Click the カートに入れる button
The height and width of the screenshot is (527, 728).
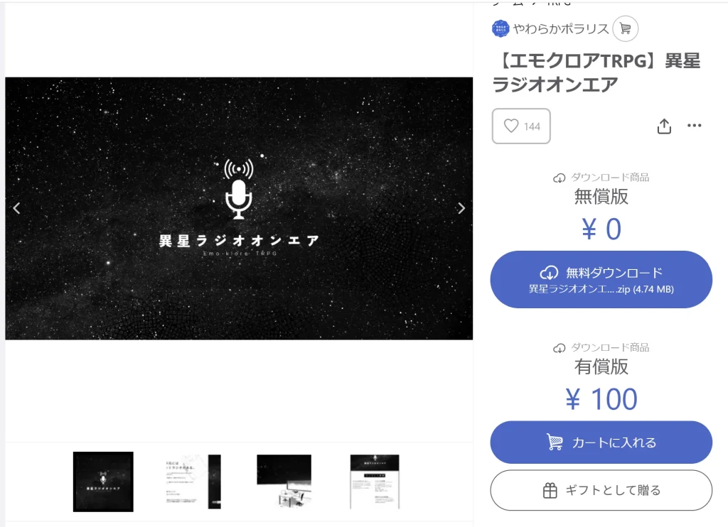click(601, 442)
